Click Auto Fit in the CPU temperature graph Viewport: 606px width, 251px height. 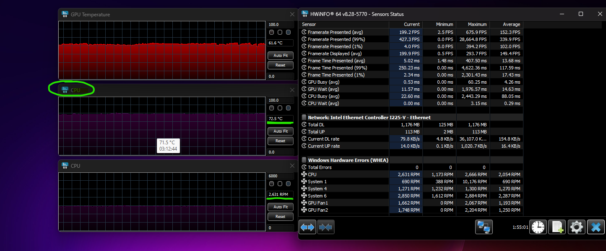[280, 131]
